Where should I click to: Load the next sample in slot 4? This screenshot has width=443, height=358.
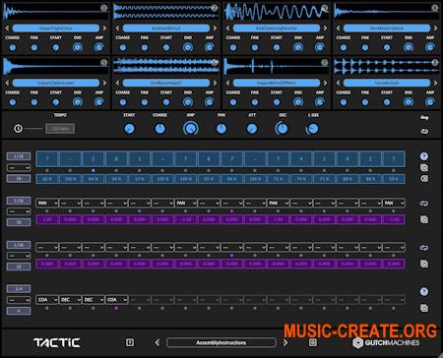coord(435,29)
